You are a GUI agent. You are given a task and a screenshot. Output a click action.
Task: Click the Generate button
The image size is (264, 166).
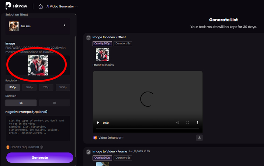(x=40, y=158)
